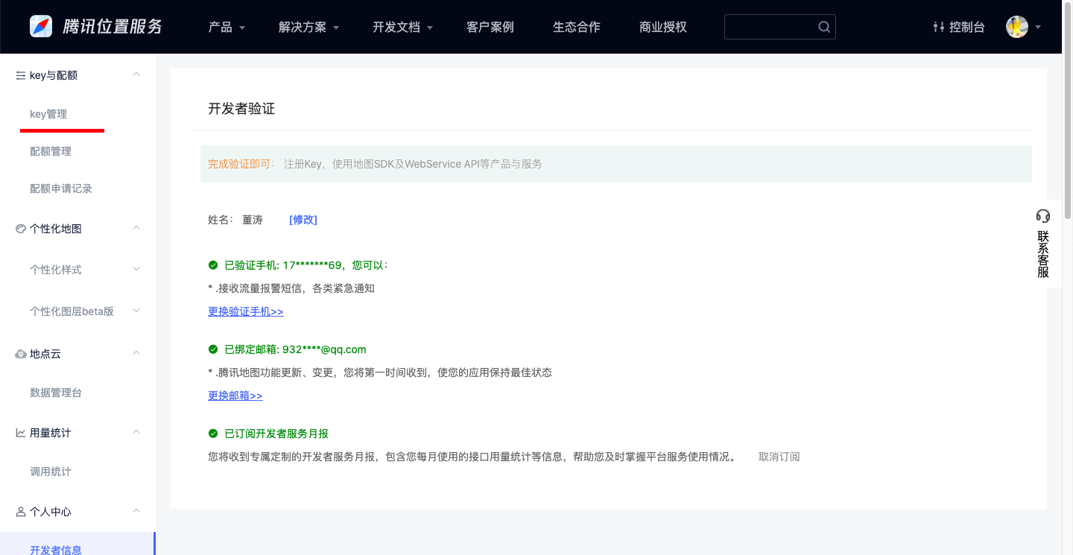Click the 已验证手机: 17*******69 text
Viewport: 1073px width, 555px height.
[283, 265]
